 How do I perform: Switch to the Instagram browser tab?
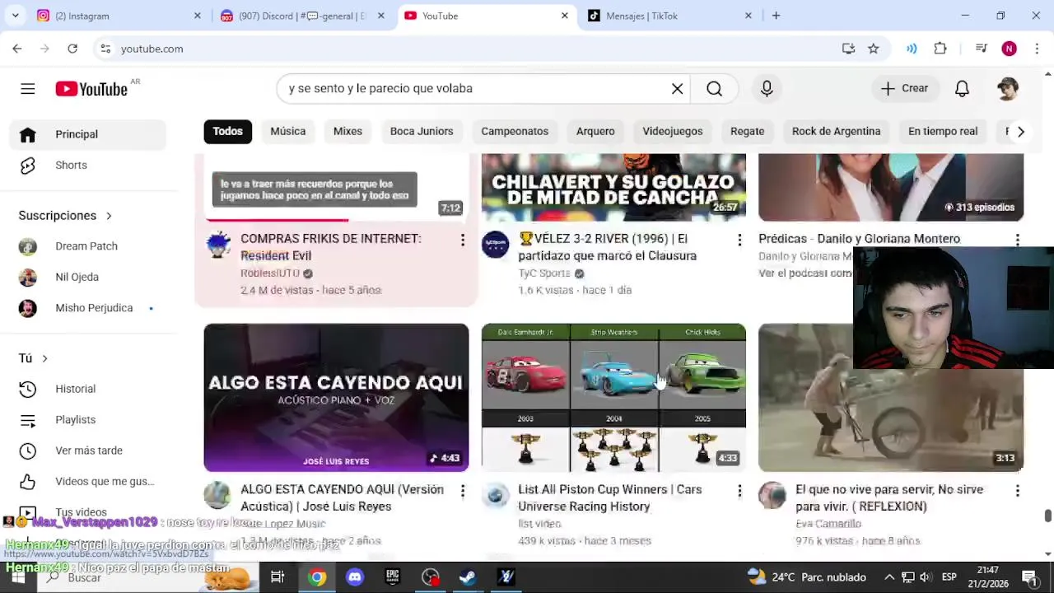coord(118,16)
